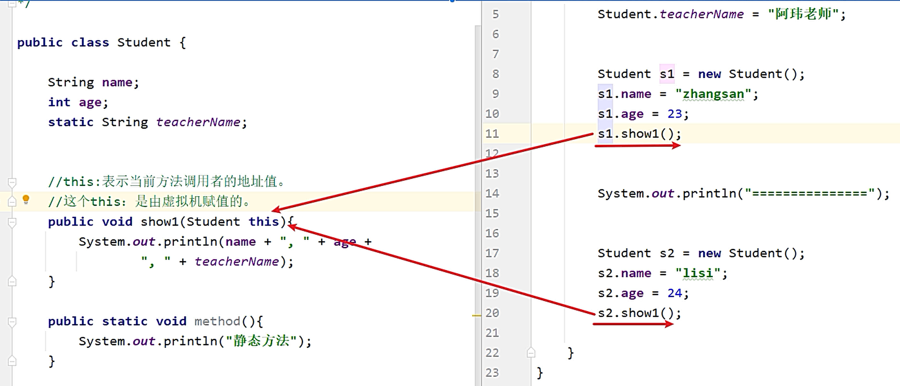
Task: Click 'teacherName' in the static String declaration
Action: [198, 122]
